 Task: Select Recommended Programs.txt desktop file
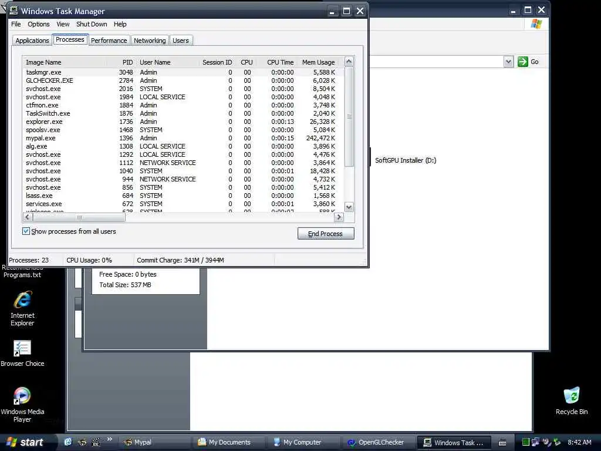tap(22, 271)
